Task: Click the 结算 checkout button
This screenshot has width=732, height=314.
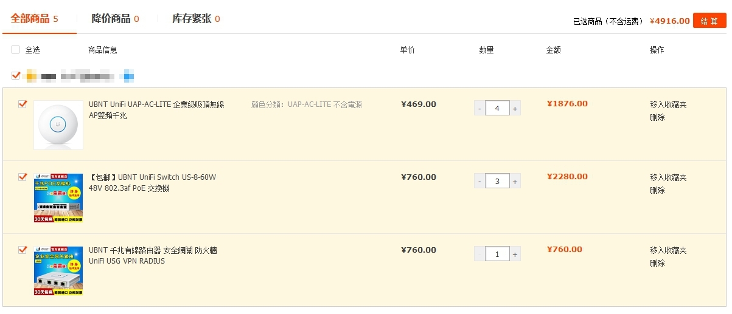Action: tap(709, 21)
